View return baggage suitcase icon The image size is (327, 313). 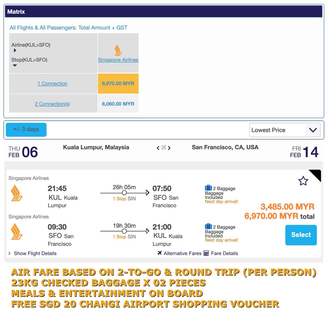(208, 226)
